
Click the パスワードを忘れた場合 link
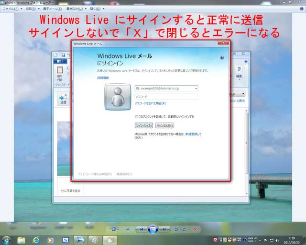150,103
